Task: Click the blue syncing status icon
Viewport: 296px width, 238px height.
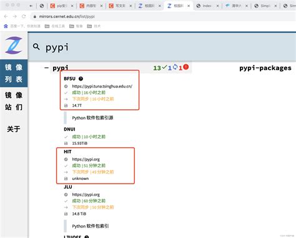Action: tap(175, 67)
